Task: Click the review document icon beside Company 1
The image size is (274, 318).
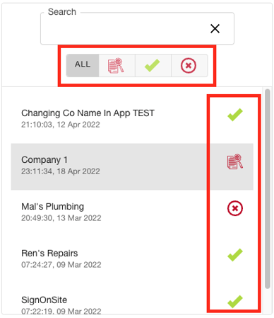Action: coord(235,161)
